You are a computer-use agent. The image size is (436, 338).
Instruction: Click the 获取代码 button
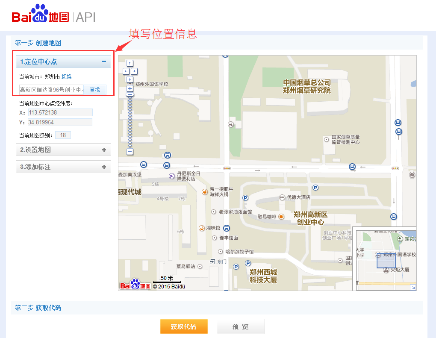[x=184, y=326]
